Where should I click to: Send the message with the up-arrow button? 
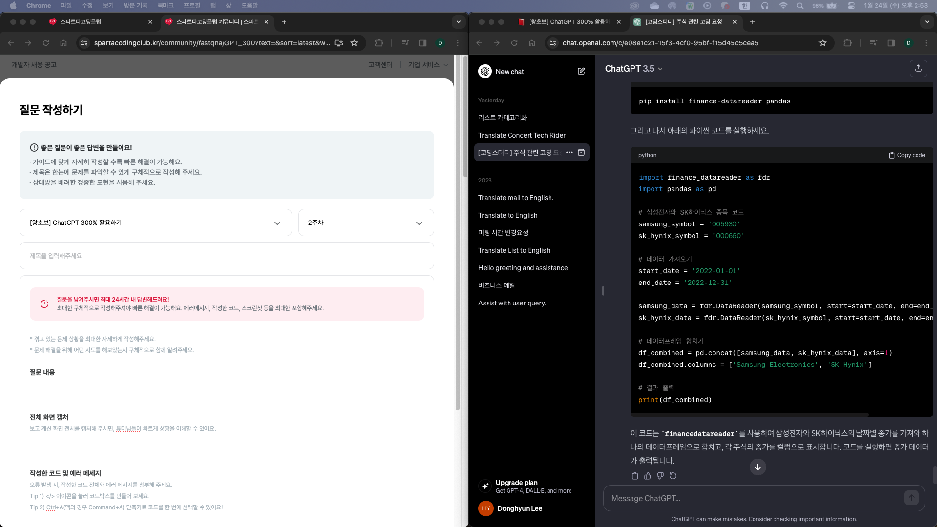(x=912, y=498)
